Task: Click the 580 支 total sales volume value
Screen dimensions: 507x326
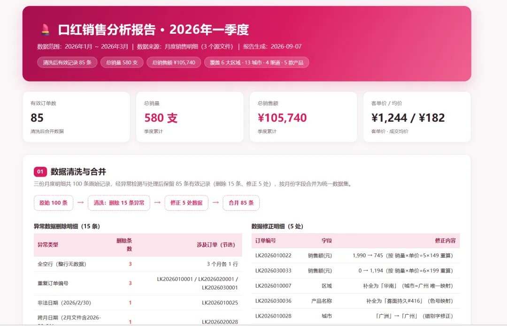Action: 161,118
